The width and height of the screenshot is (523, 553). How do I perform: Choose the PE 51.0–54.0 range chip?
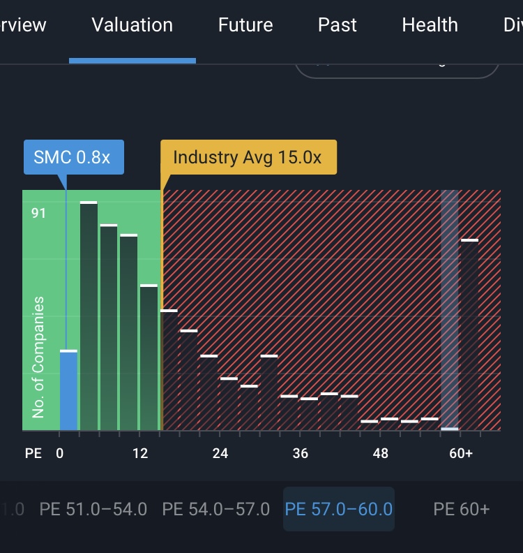tap(93, 509)
